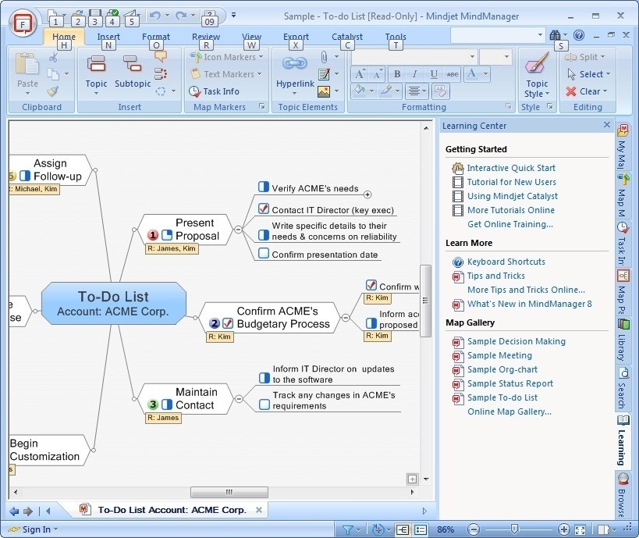Screen dimensions: 639x538
Task: Click the zoom slider handle
Action: [515, 529]
